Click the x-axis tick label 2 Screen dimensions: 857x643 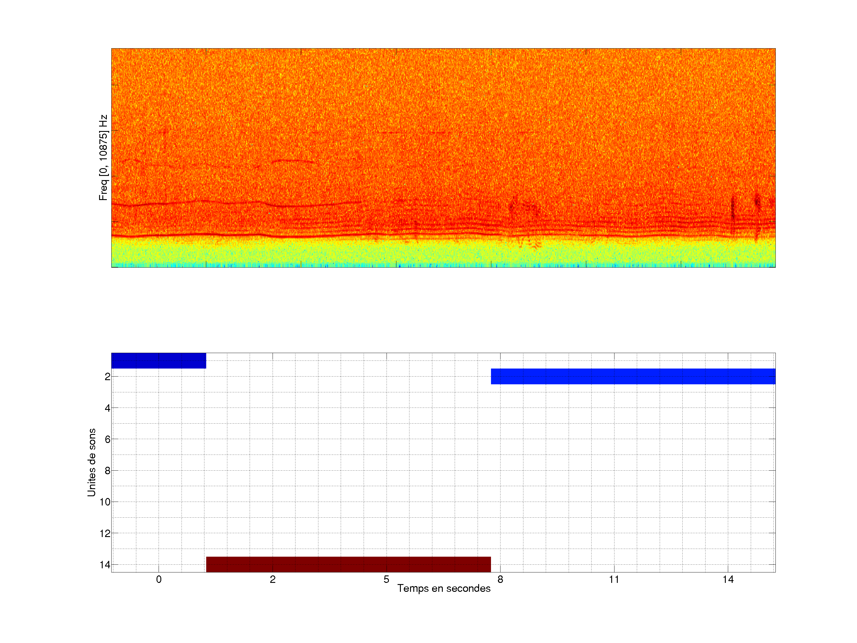[273, 579]
